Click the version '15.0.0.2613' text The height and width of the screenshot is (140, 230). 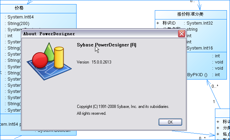(102, 62)
